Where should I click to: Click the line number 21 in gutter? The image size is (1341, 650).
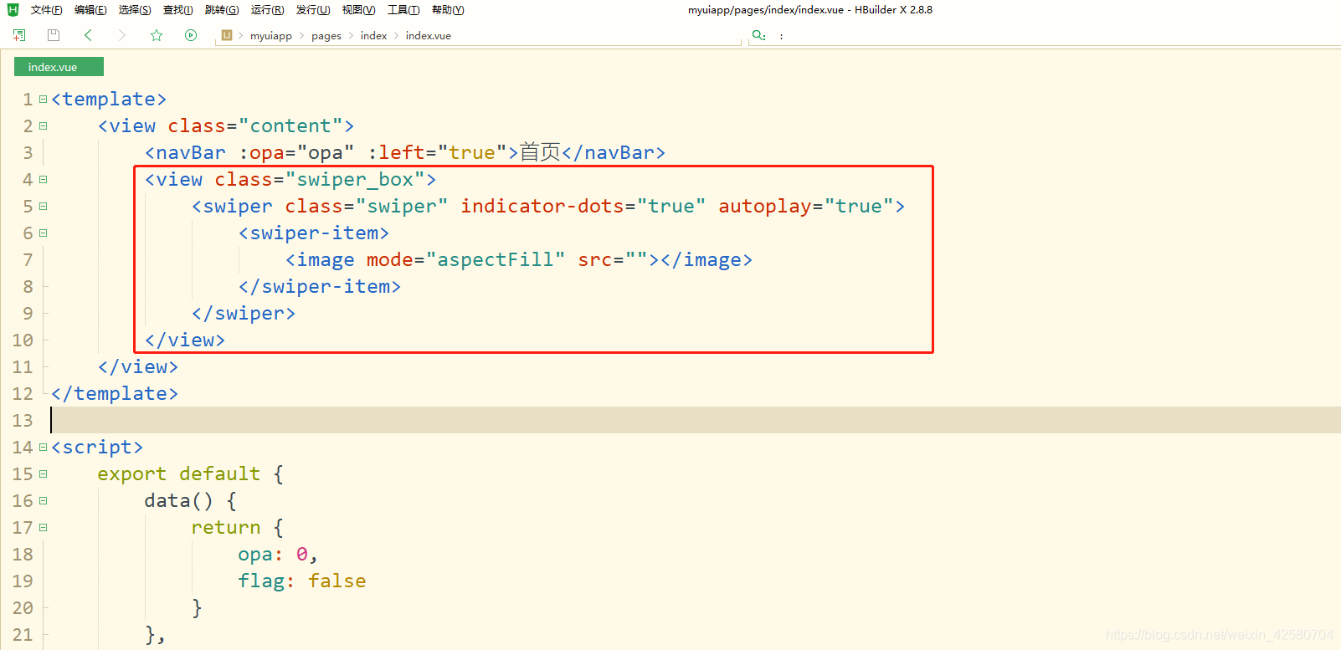coord(23,635)
